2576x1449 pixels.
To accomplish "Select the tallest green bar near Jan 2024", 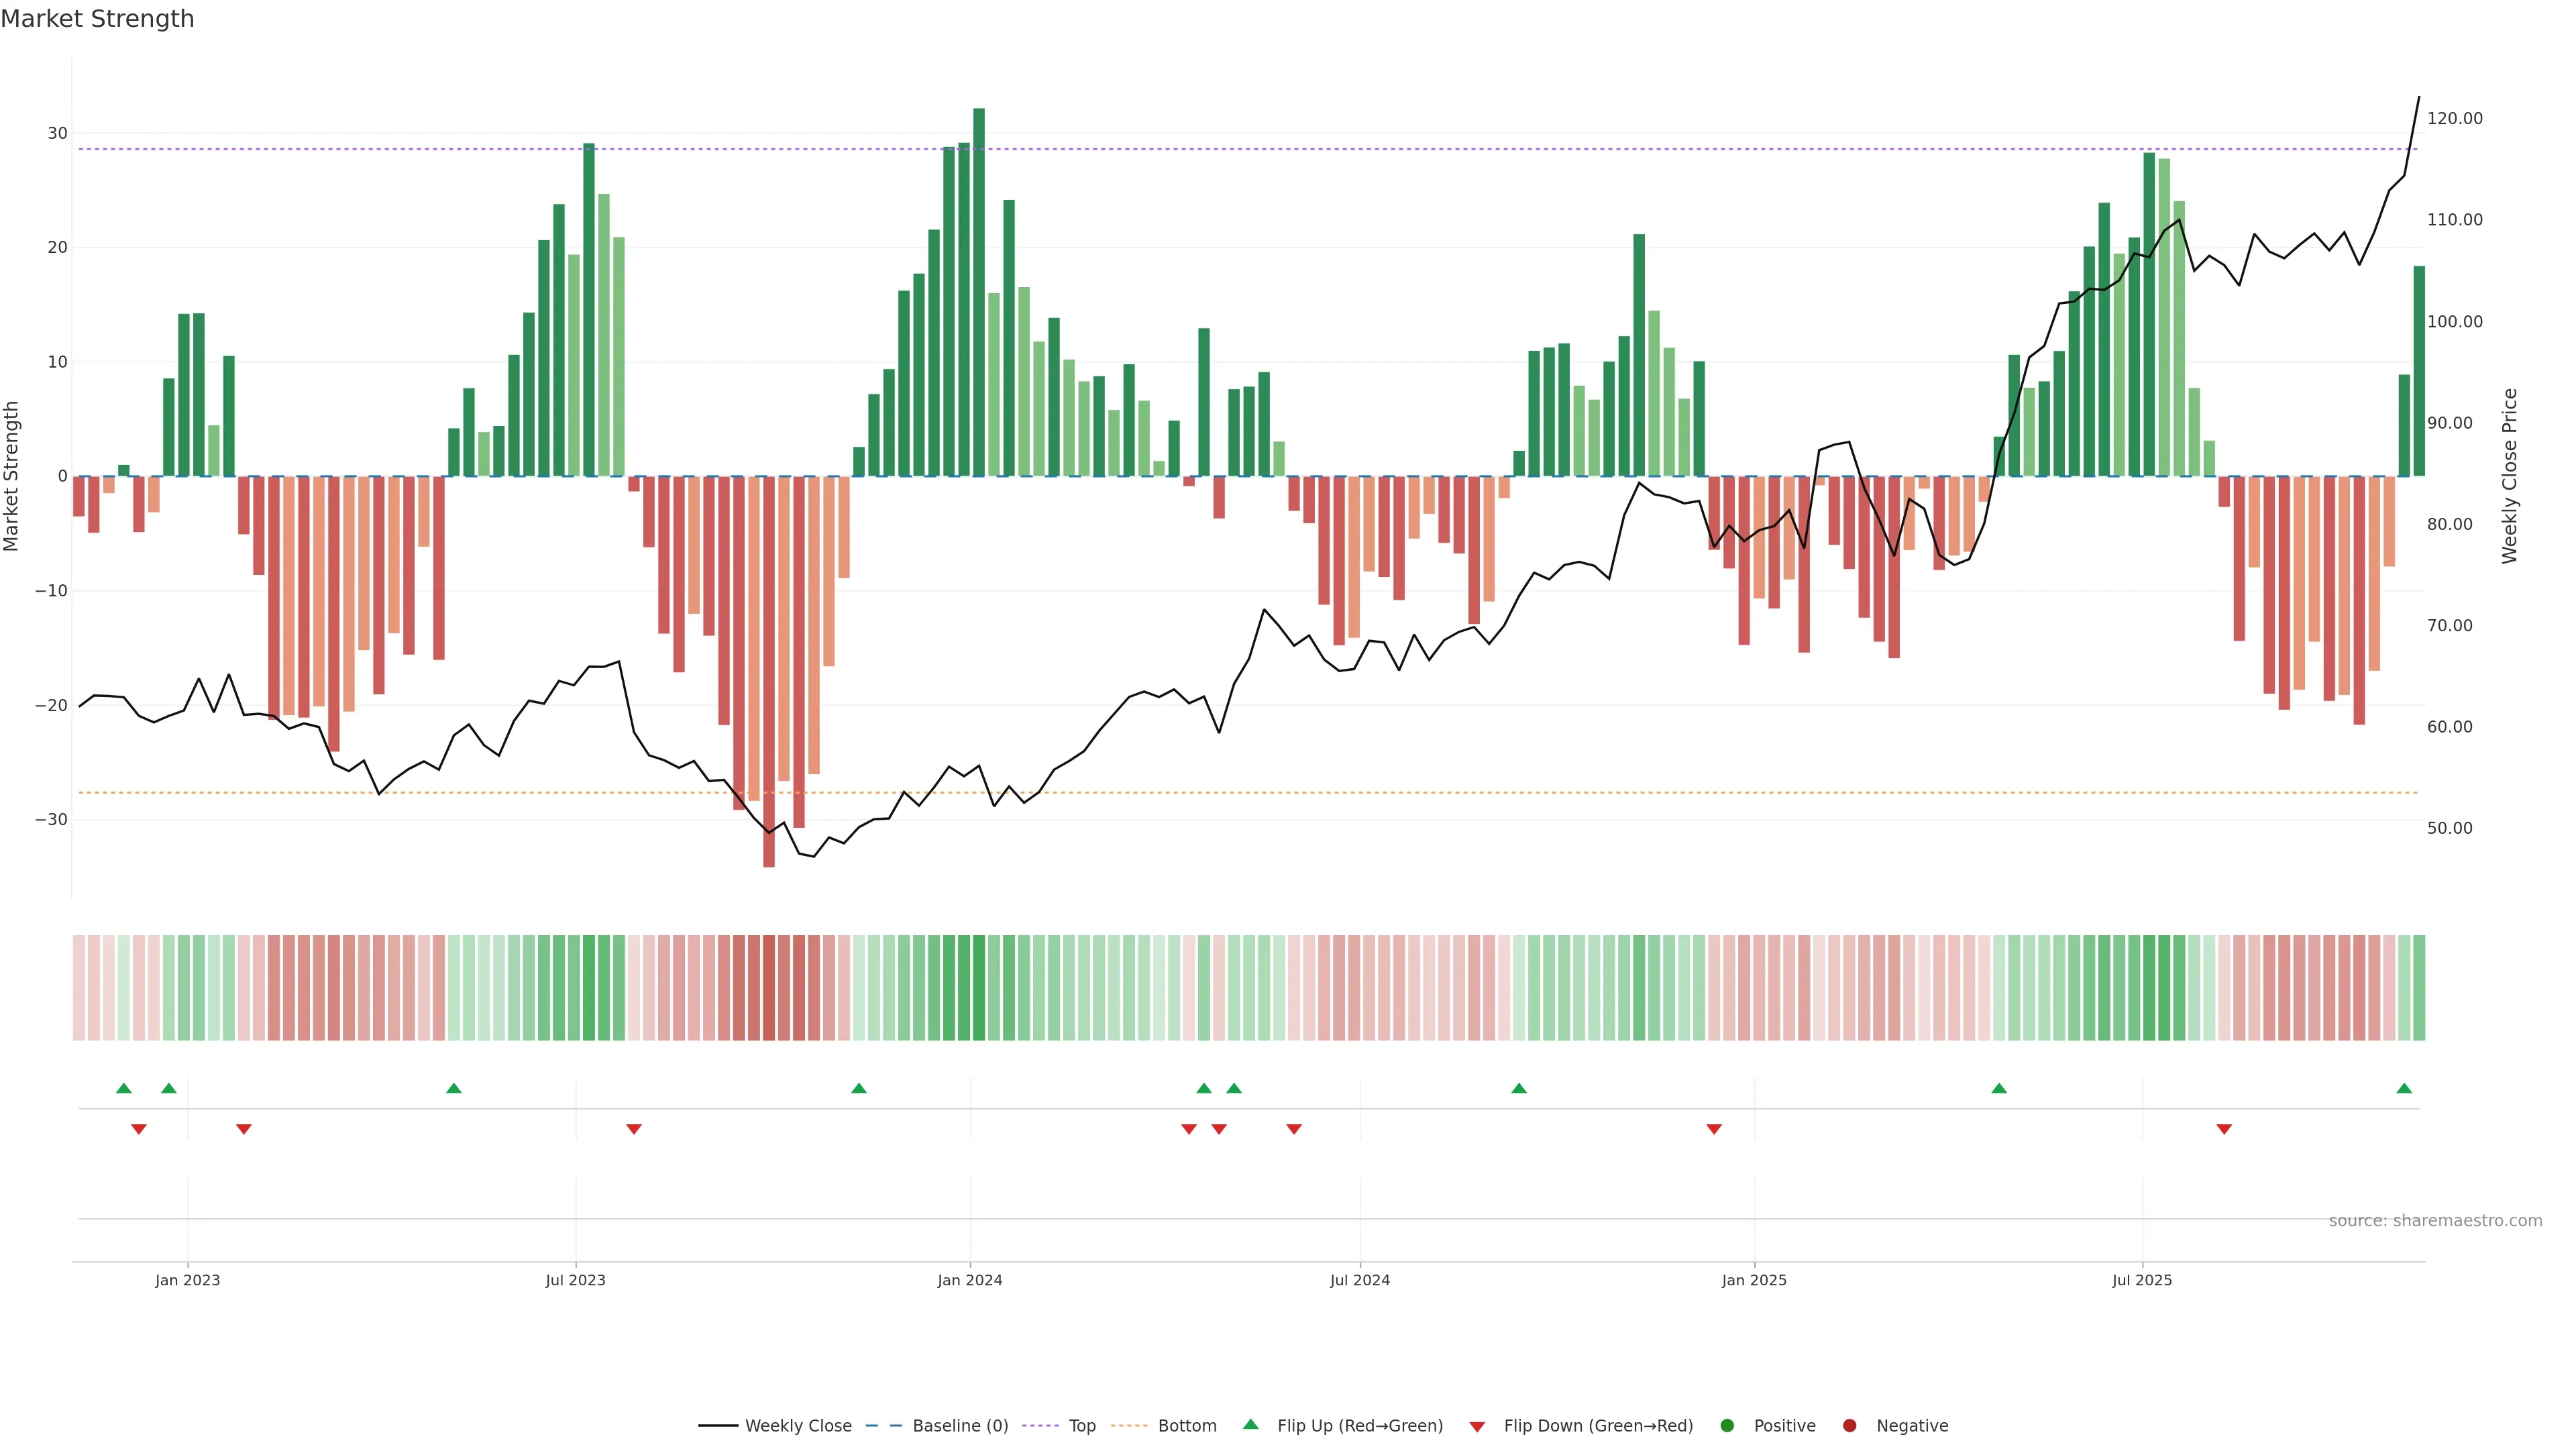I will (x=979, y=290).
